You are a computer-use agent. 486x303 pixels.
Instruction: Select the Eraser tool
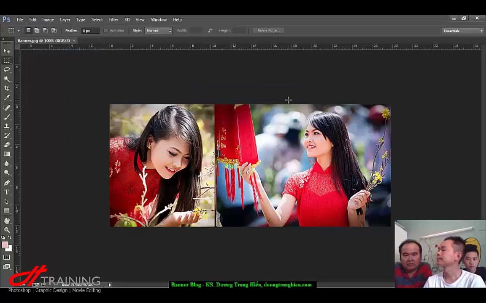tap(7, 145)
